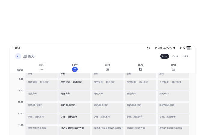The height and width of the screenshot is (135, 205).
Task: Open Thursday's 喝奶/喝水练习 block
Action: click(x=140, y=108)
